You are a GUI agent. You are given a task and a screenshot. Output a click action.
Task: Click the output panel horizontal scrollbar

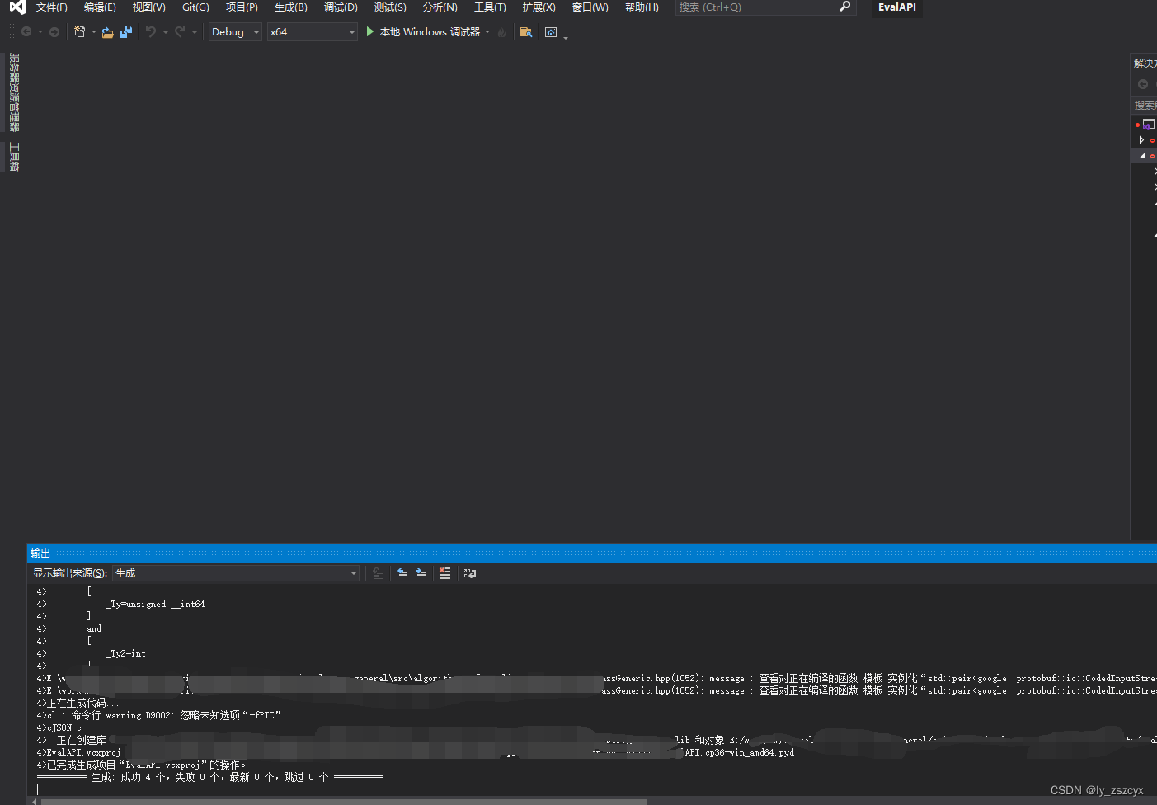tap(345, 801)
